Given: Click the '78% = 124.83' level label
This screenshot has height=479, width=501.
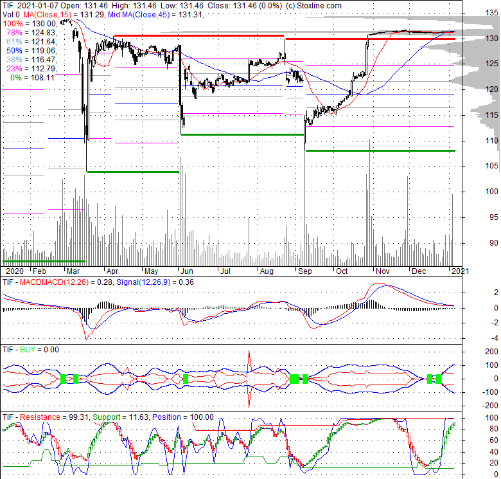Looking at the screenshot, I should point(31,32).
